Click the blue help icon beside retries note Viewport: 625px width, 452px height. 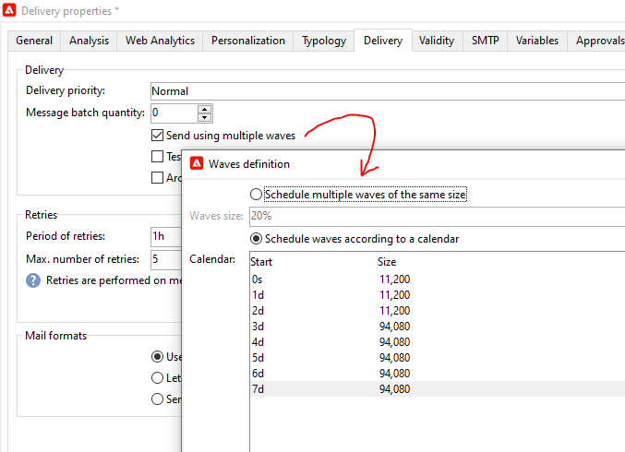(33, 280)
